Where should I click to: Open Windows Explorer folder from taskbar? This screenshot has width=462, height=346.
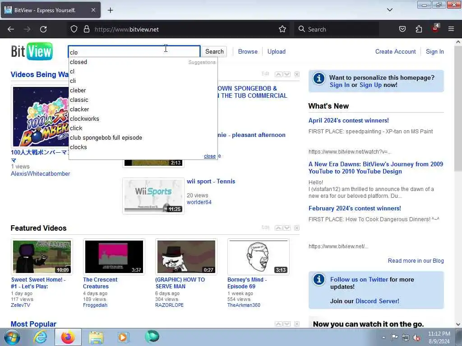pos(96,337)
